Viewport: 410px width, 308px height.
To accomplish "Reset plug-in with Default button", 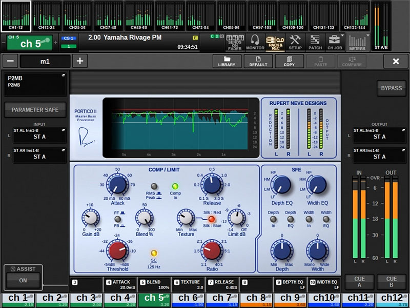I will point(258,62).
